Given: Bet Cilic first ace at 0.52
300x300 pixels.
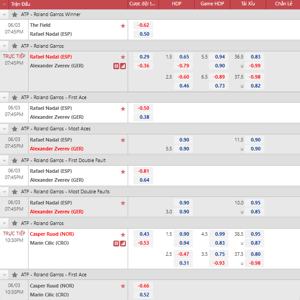Looking at the screenshot, I should (143, 295).
